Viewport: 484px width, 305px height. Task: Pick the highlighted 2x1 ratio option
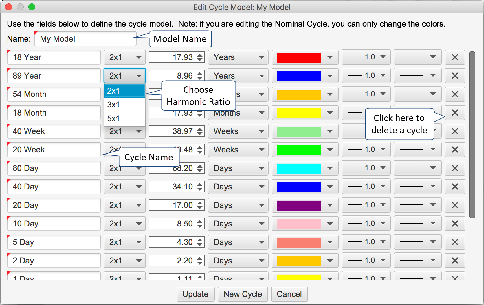pos(124,91)
